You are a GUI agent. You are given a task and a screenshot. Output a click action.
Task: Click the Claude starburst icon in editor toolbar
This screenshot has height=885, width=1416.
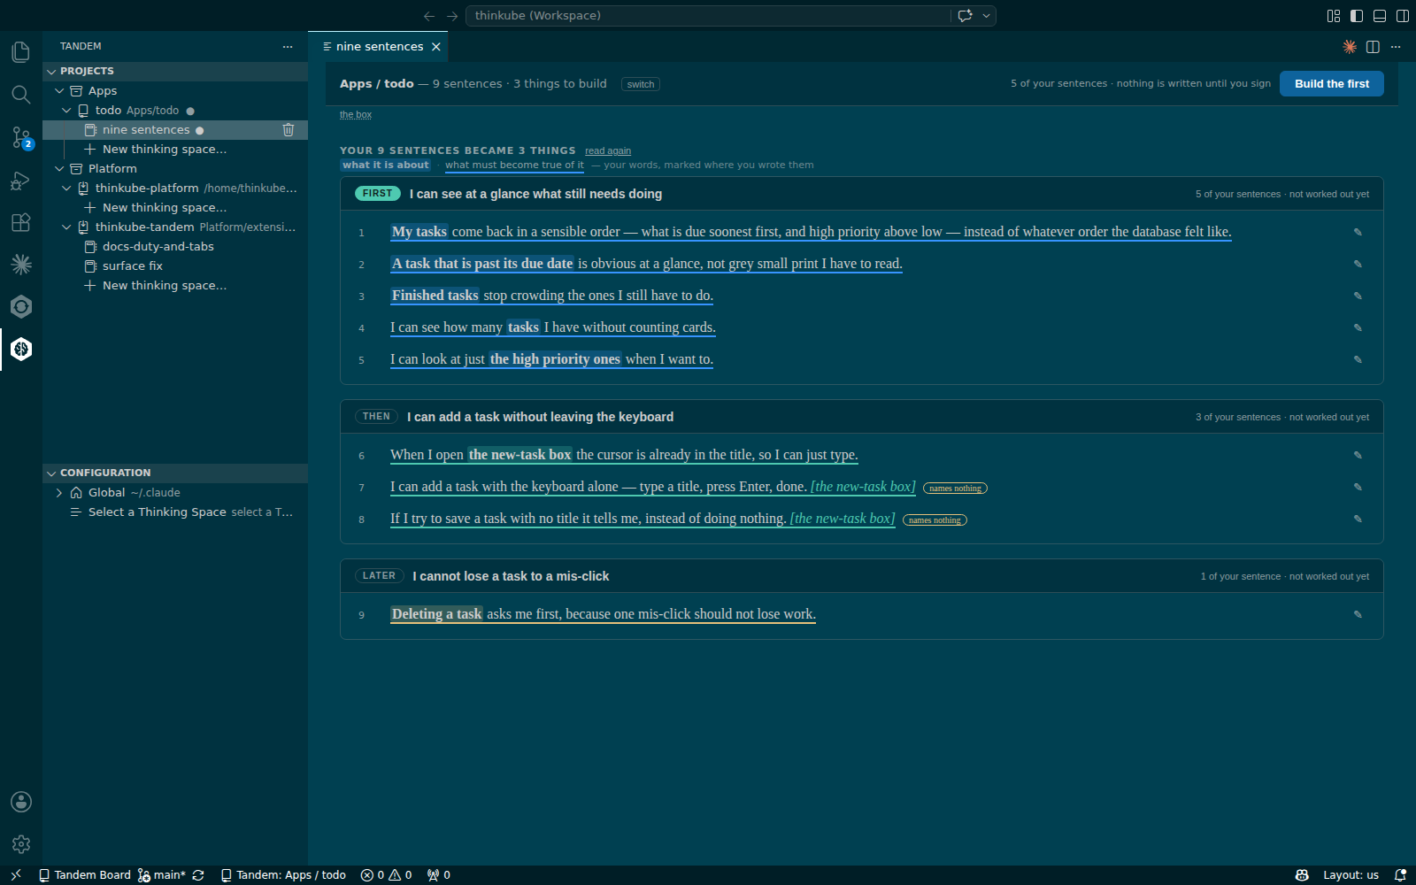(1350, 47)
